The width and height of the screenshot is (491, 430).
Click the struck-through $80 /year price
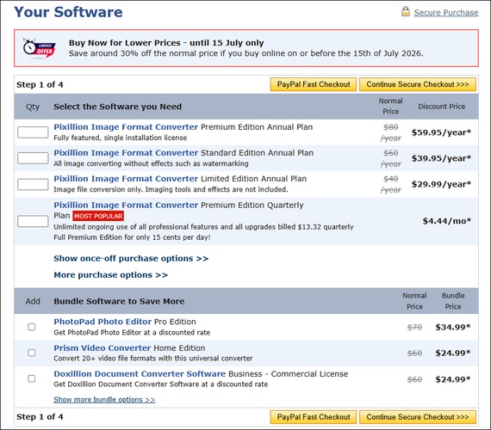click(391, 132)
